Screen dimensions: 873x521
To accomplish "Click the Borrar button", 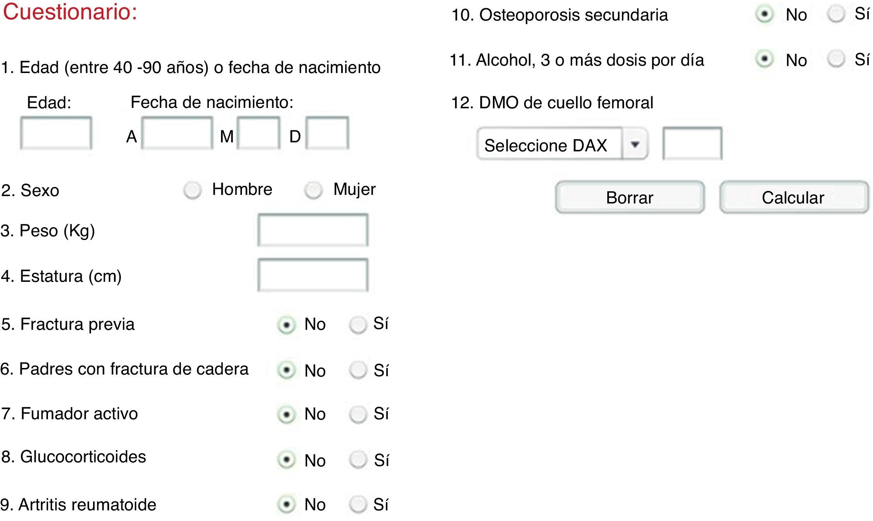I will pyautogui.click(x=629, y=198).
